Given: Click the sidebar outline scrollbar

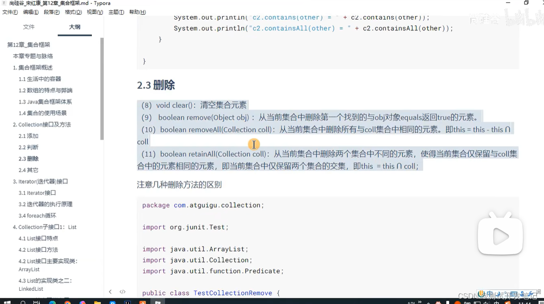Looking at the screenshot, I should pyautogui.click(x=102, y=89).
